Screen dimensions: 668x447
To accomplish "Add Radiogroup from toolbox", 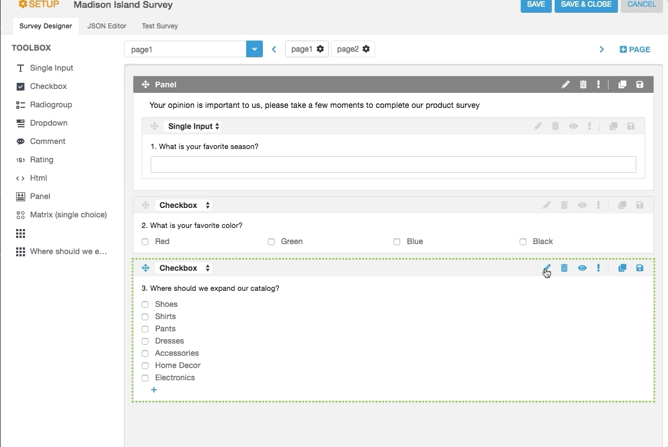I will (51, 105).
